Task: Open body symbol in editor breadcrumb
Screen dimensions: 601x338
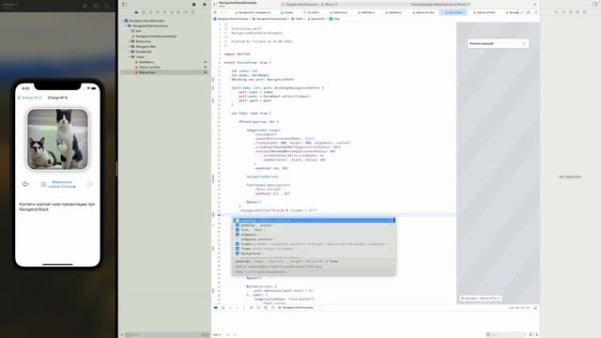Action: (x=334, y=19)
